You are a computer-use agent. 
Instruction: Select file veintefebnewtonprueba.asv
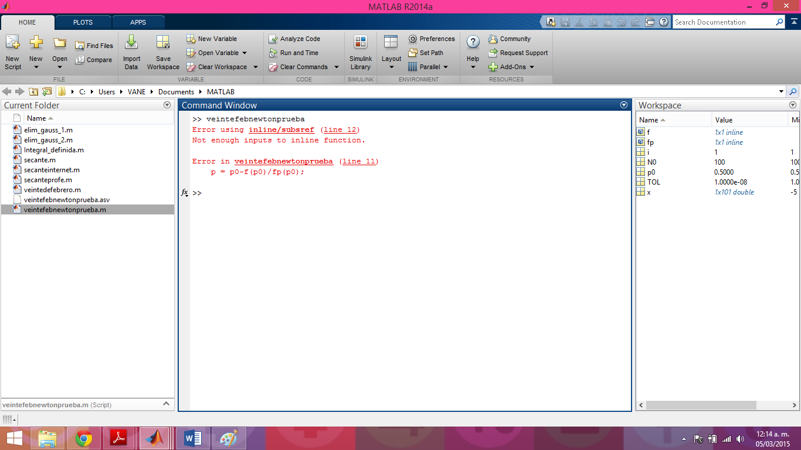click(x=67, y=200)
